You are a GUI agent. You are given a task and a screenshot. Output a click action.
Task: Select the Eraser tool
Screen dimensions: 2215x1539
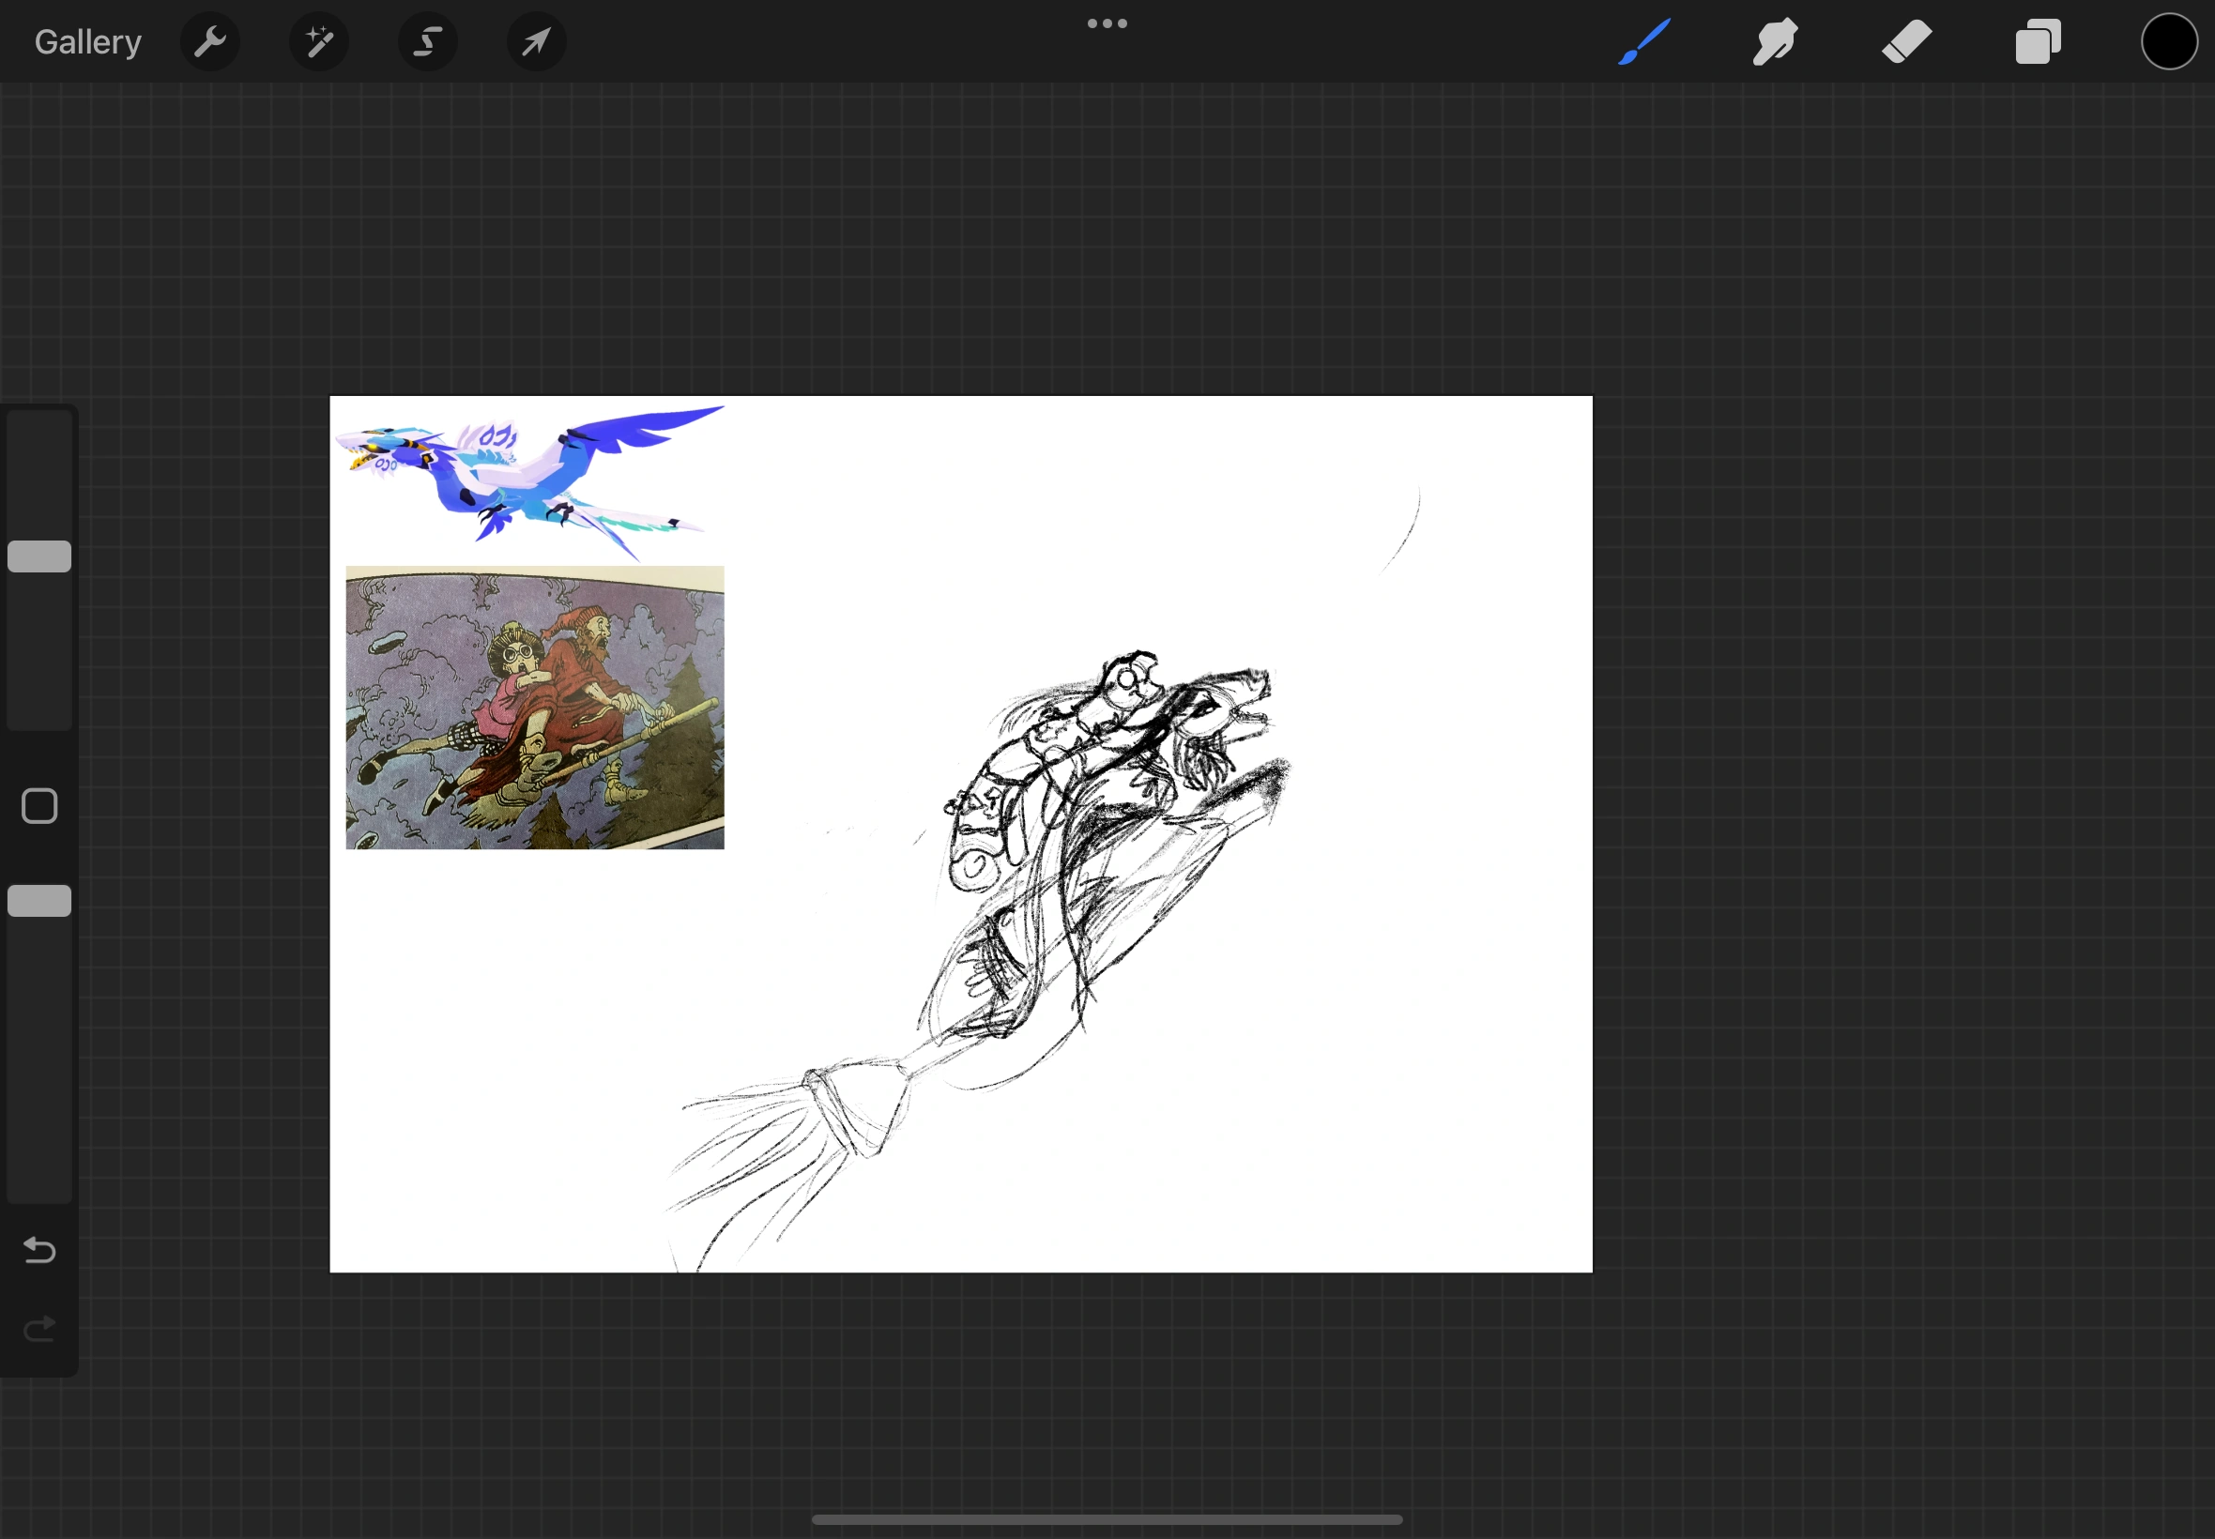(1906, 41)
